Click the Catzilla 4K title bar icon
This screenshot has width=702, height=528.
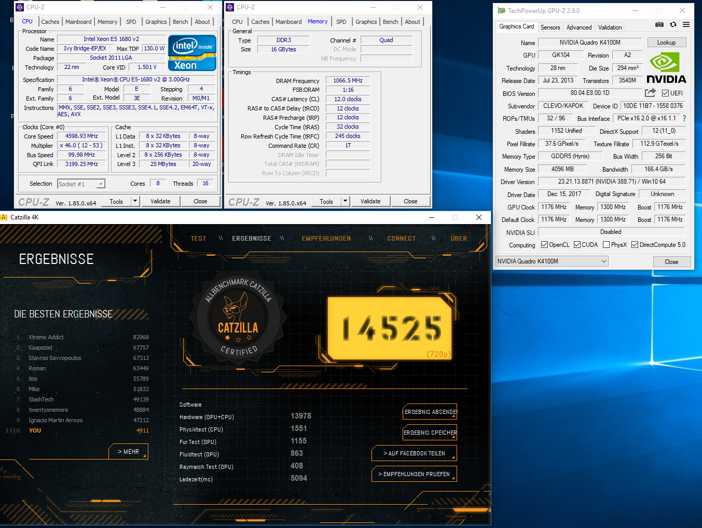(x=4, y=217)
